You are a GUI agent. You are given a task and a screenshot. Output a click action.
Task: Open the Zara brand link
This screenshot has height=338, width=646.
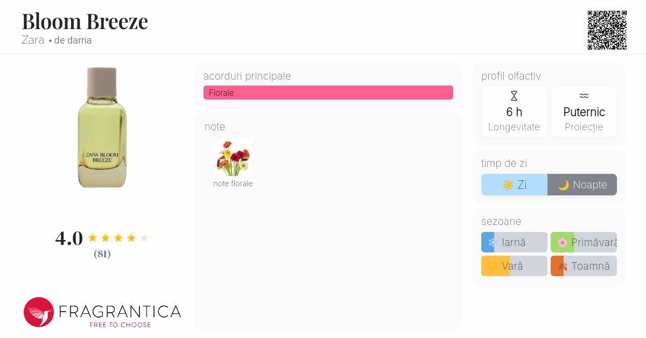pyautogui.click(x=33, y=40)
